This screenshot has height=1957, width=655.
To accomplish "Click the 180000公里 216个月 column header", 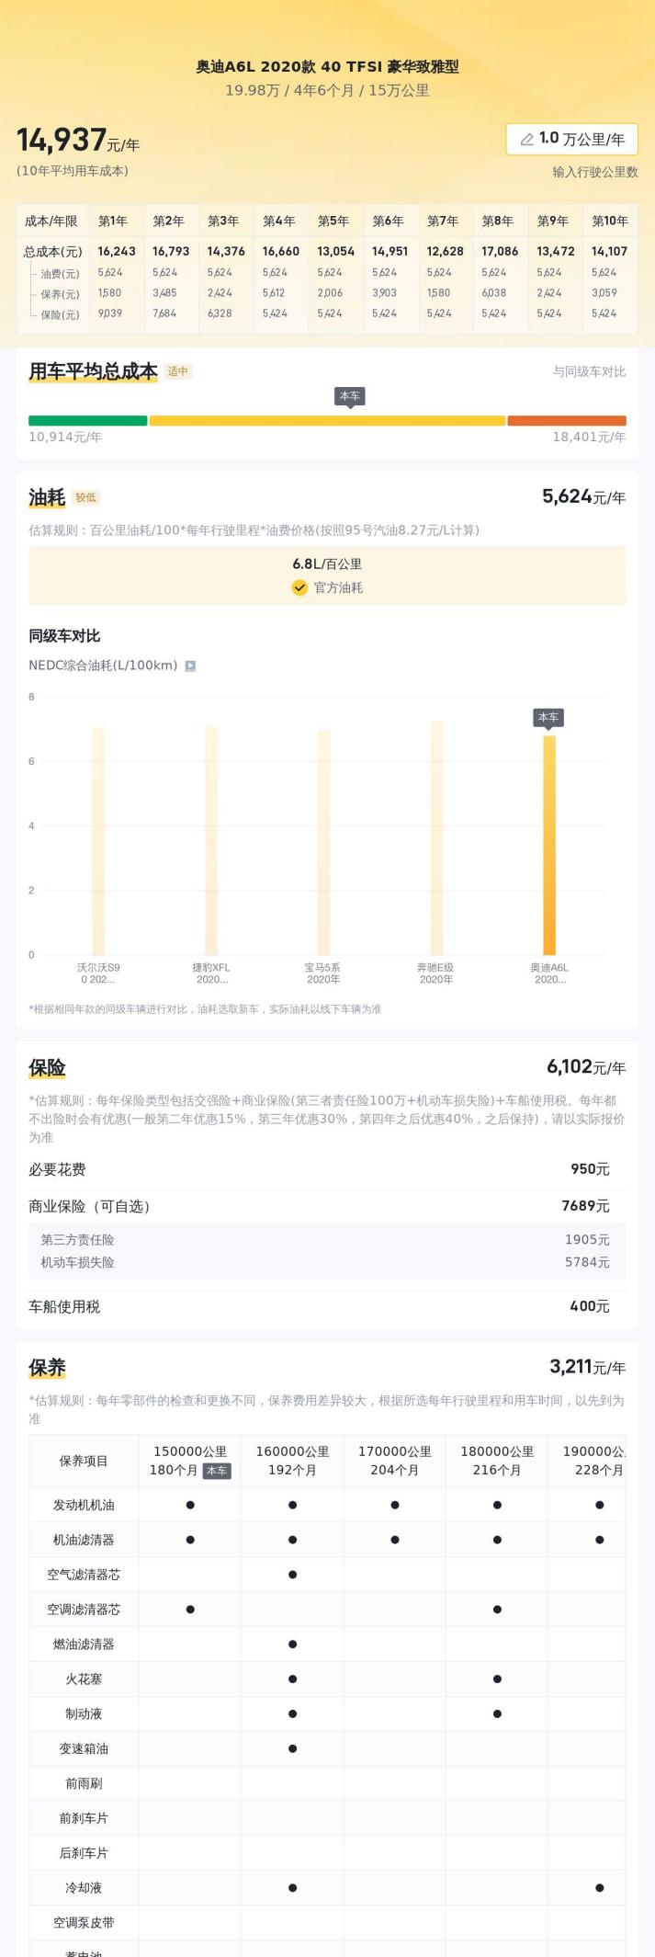I will (497, 1461).
